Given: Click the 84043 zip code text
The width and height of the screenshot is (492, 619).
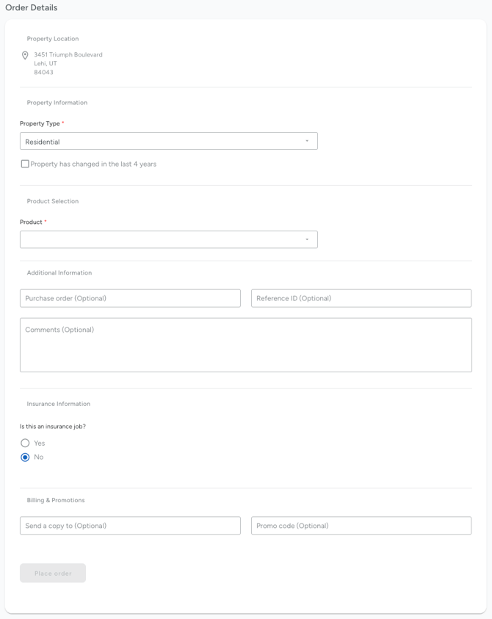Looking at the screenshot, I should coord(43,72).
